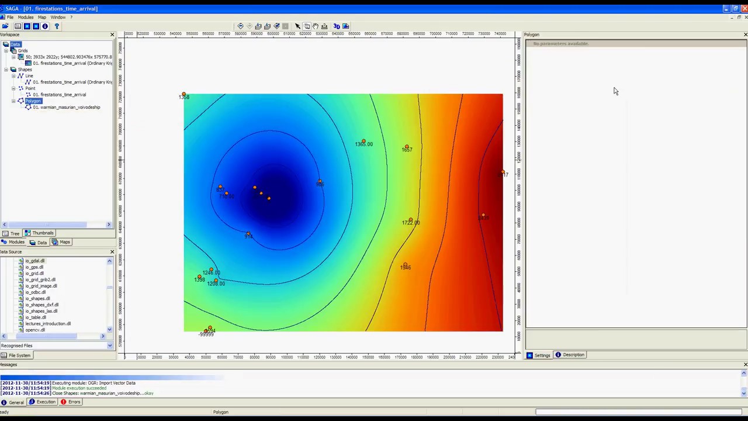Collapse the Shapes tree node

coord(6,70)
